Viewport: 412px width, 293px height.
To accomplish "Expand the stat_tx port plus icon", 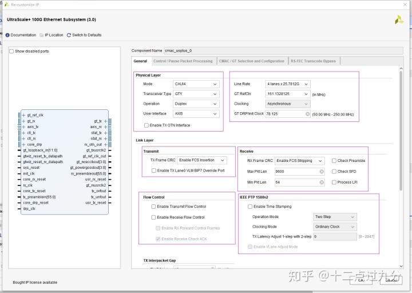I will 105,133.
